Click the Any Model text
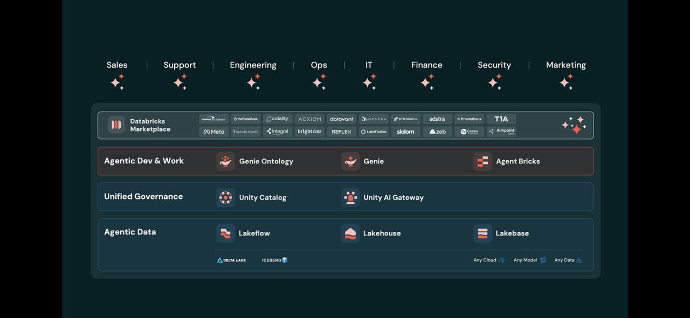The image size is (690, 318). tap(525, 260)
